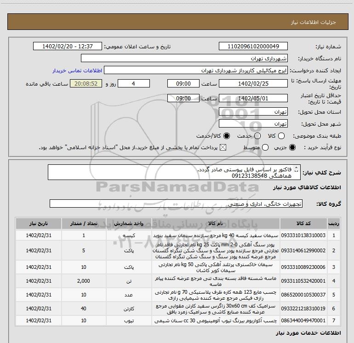Click the تاریخ نیاز column header
354x343 pixels.
tap(39, 223)
